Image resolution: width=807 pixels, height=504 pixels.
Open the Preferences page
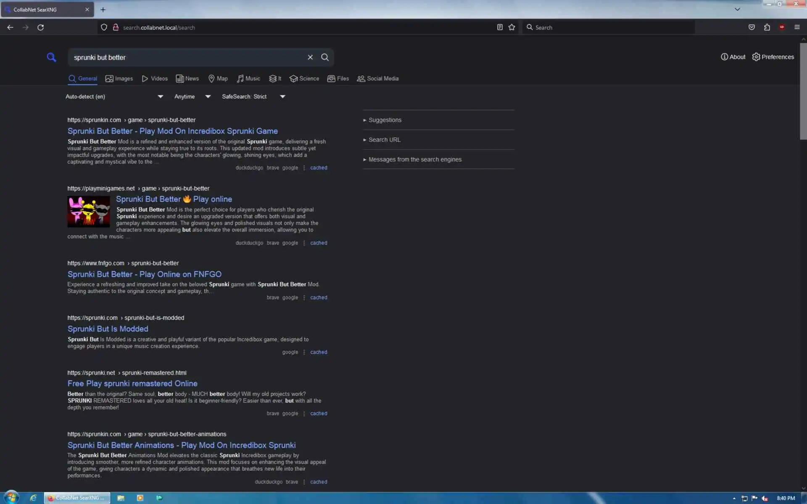(x=773, y=57)
